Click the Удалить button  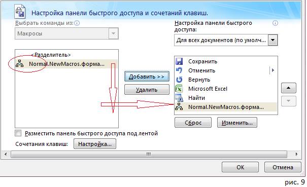pos(147,90)
